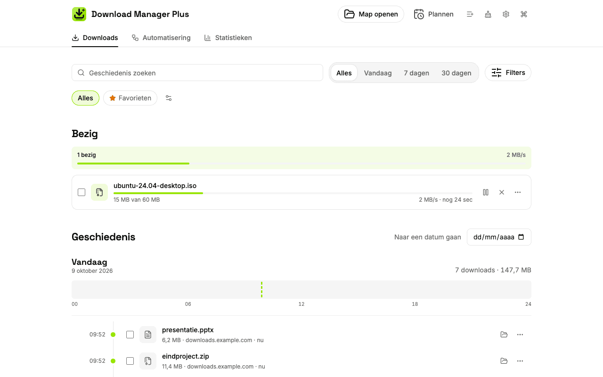
Task: Cancel the ubuntu-24.04-desktop.iso download
Action: [x=502, y=192]
